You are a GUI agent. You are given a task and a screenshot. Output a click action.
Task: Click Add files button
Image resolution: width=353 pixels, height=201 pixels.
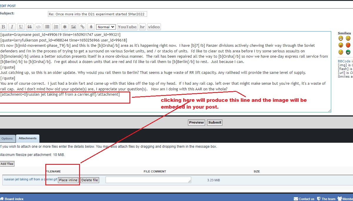pyautogui.click(x=7, y=164)
